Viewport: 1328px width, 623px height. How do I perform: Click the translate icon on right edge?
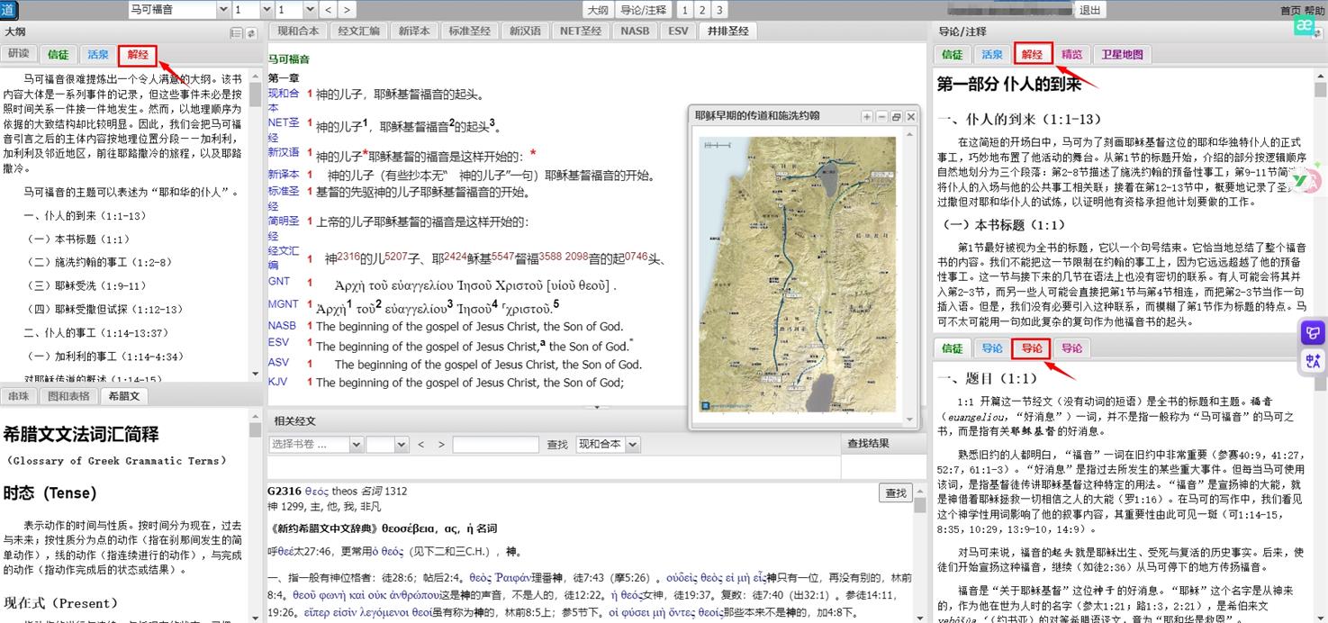[x=1313, y=361]
